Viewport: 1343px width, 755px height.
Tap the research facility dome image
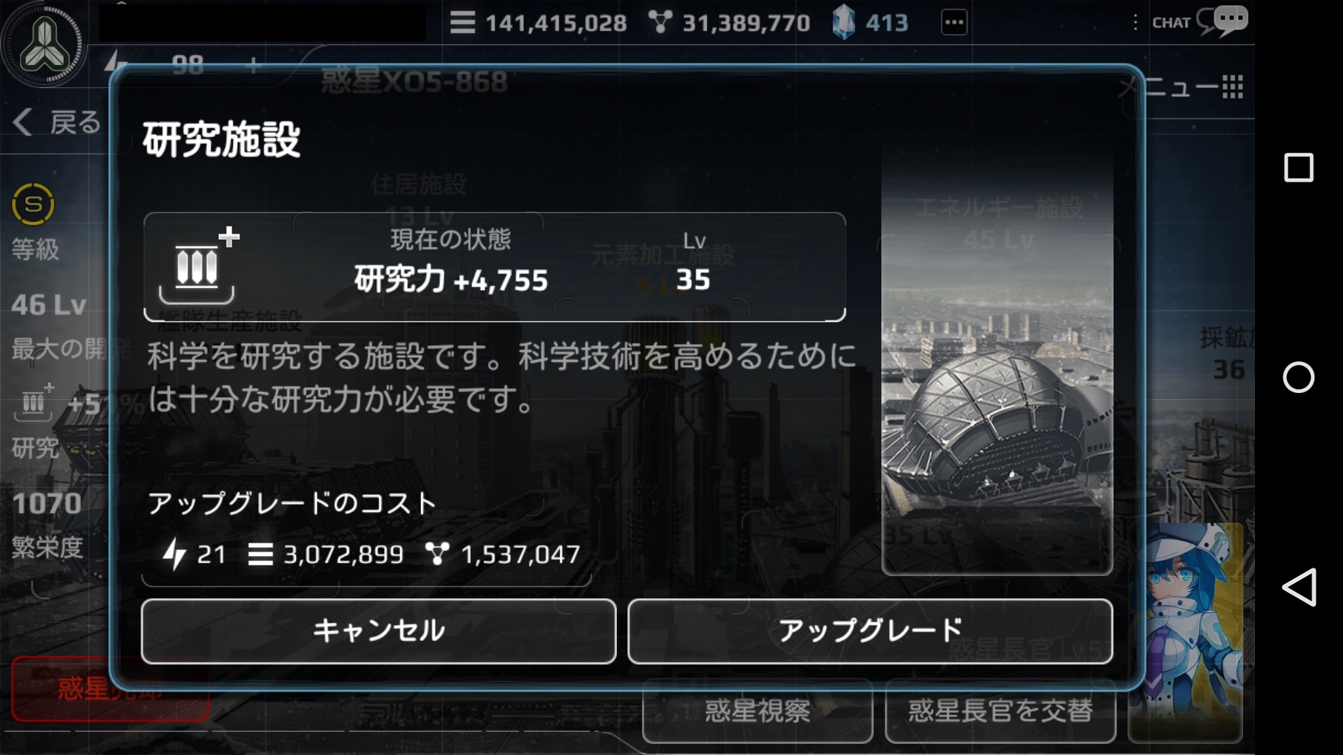[997, 364]
